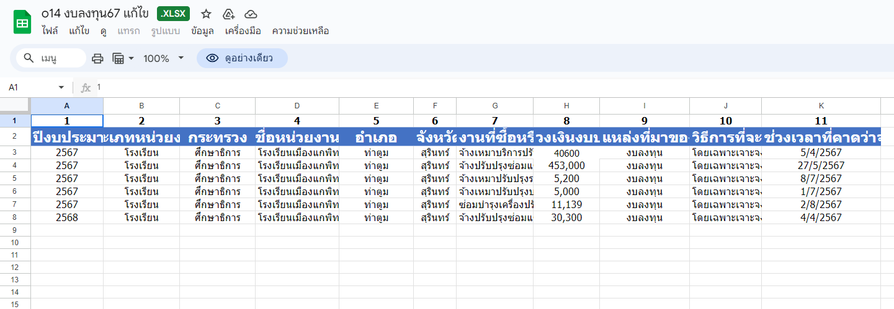The height and width of the screenshot is (309, 894).
Task: Select row 9 header
Action: 16,230
